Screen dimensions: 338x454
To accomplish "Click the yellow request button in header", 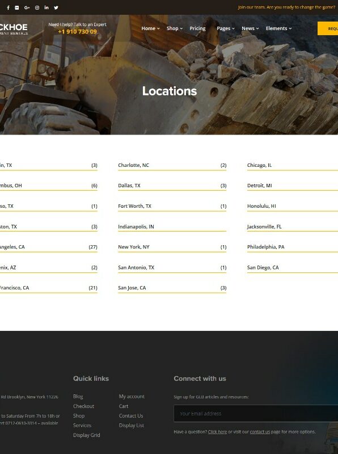I will [x=328, y=28].
